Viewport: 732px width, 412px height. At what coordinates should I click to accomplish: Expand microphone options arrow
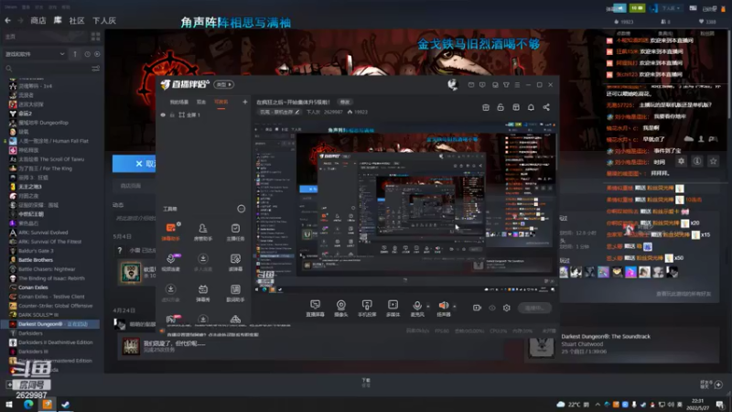pos(428,307)
